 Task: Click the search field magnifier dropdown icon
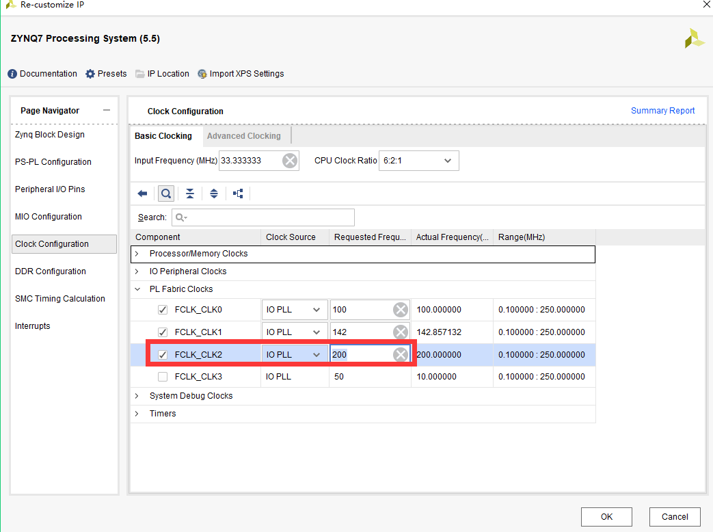point(181,217)
